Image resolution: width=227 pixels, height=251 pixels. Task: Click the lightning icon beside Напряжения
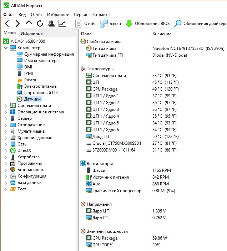83,204
